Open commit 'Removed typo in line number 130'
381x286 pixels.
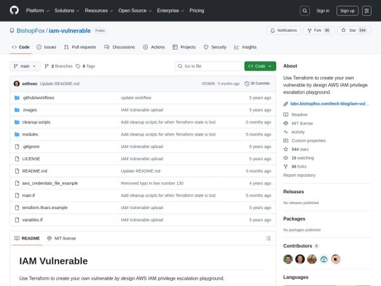pos(152,183)
